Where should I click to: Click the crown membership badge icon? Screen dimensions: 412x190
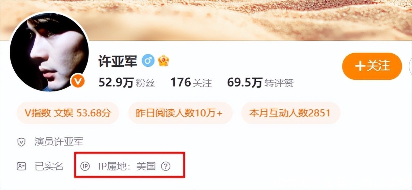(x=164, y=61)
